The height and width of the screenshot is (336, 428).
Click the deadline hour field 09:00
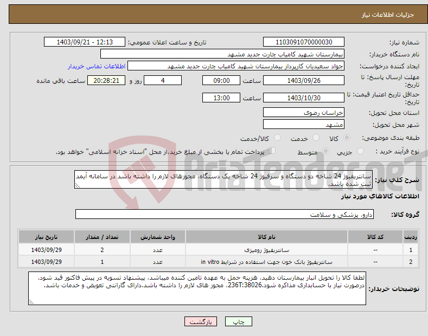(221, 80)
